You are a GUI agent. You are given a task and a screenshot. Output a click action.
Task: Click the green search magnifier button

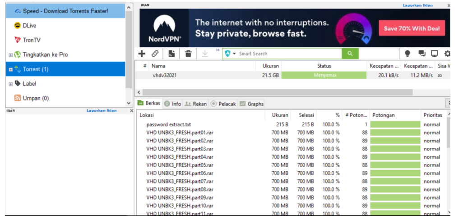[350, 54]
